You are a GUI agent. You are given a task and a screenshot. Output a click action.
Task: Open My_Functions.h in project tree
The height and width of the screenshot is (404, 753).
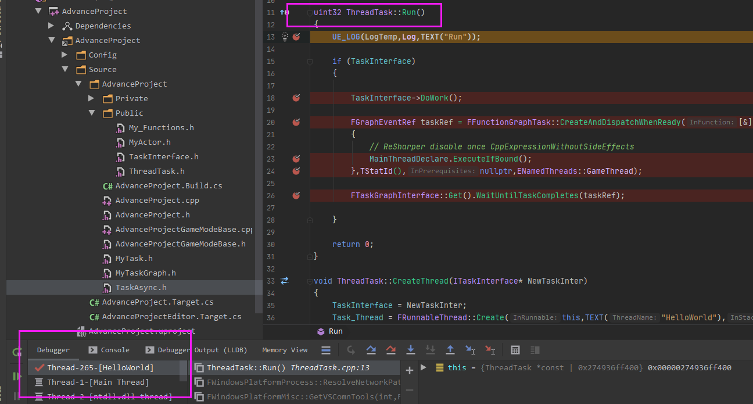point(161,127)
